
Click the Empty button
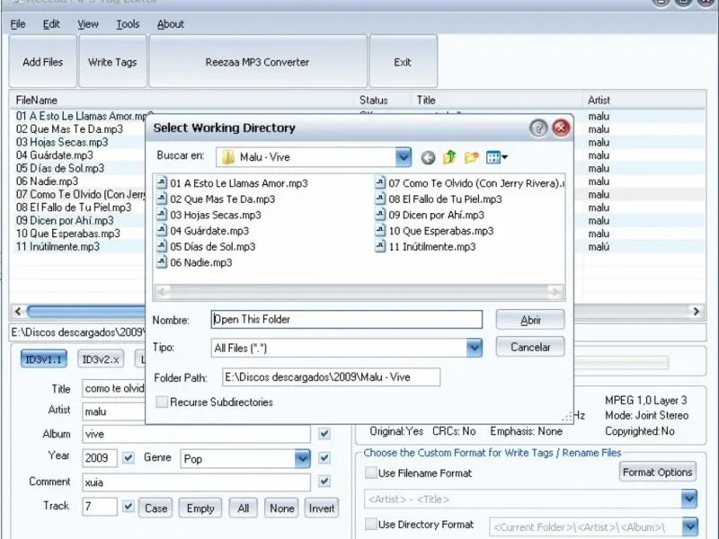(x=200, y=508)
